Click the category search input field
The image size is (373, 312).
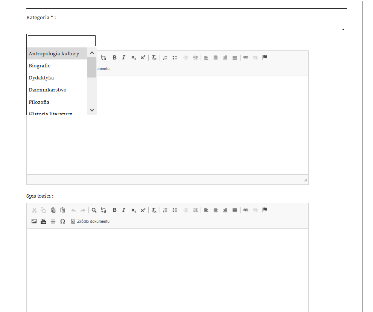(62, 41)
